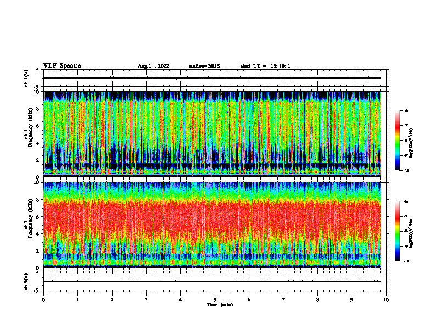The width and height of the screenshot is (435, 336).
Task: Click the 'station=MOS' header label
Action: click(x=204, y=66)
